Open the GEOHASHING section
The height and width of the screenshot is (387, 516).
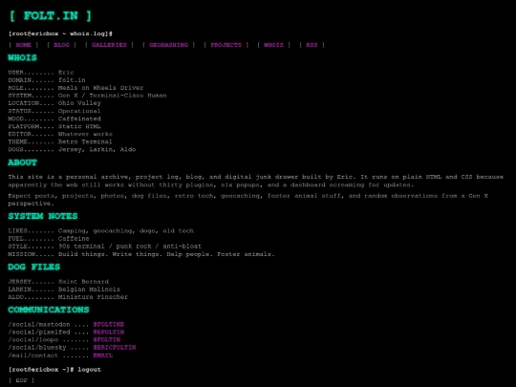coord(168,45)
